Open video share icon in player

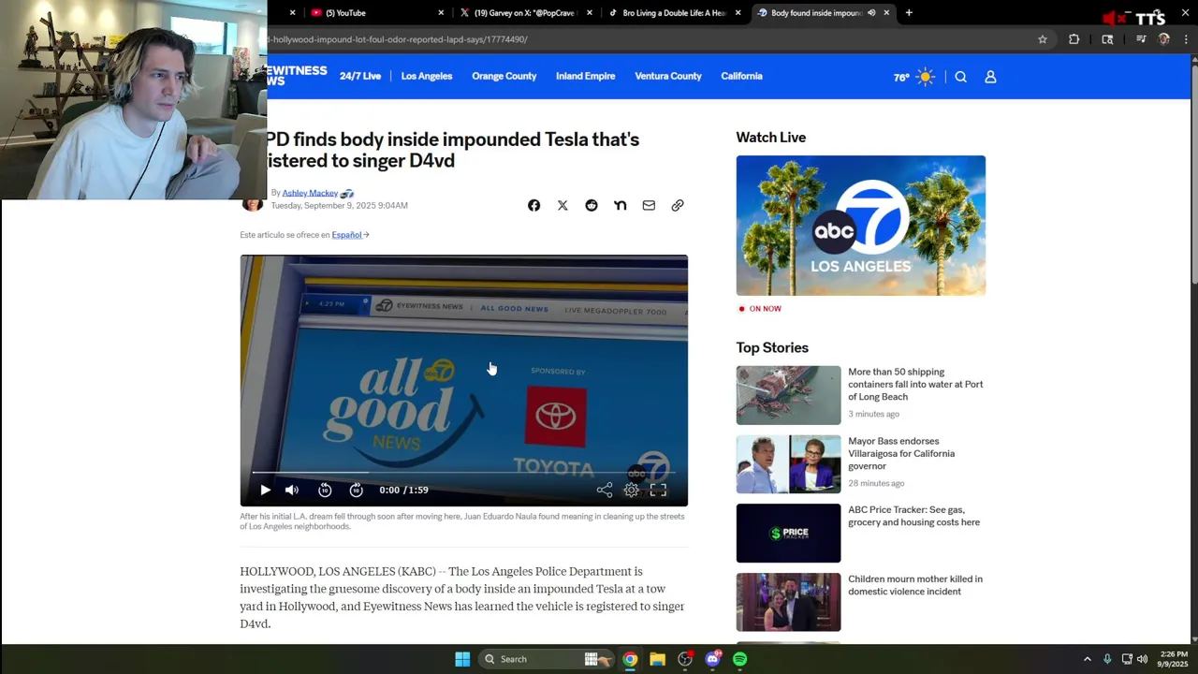point(605,490)
